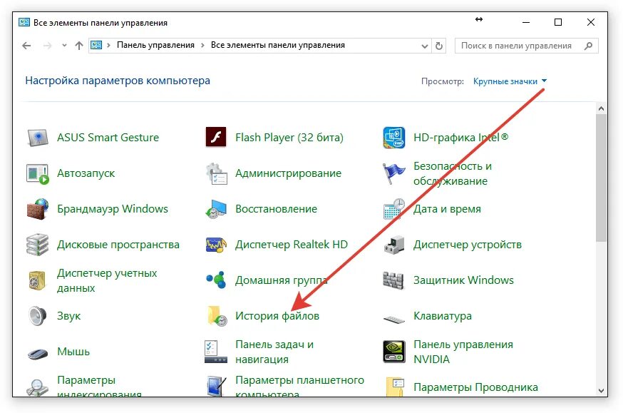Open the Диспетчер Realtek HD link
623x413 pixels.
[292, 245]
